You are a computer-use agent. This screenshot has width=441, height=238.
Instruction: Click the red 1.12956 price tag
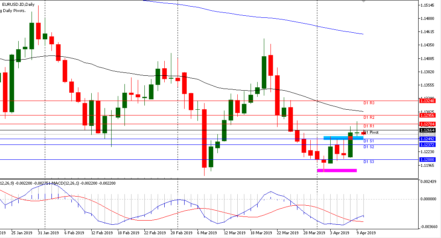click(427, 115)
